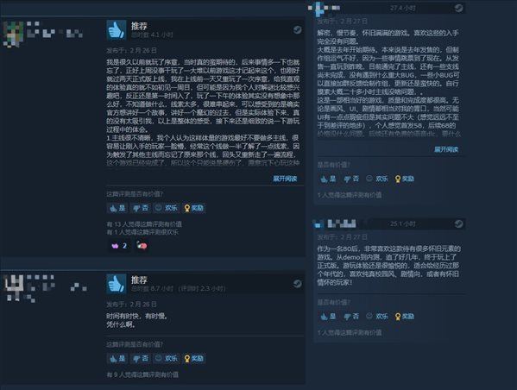Vote 是 (yes) on the first review
This screenshot has width=517, height=390.
tap(117, 208)
